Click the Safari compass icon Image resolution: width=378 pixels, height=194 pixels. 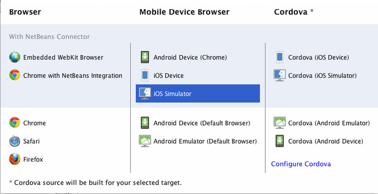point(15,141)
